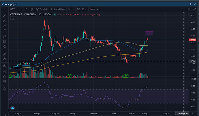Viewport: 199px width, 116px height.
Task: Toggle magnet mode for drawings
Action: (x=5, y=66)
